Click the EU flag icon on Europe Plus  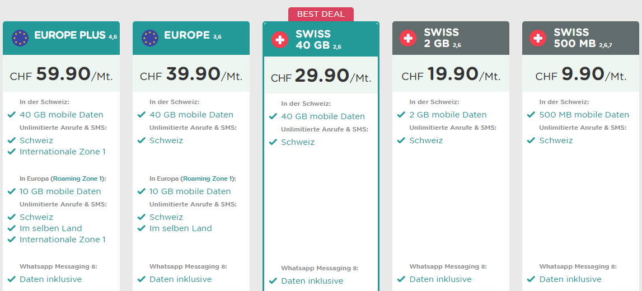(x=21, y=38)
